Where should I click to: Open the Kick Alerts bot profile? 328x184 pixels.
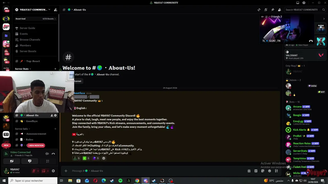click(305, 130)
